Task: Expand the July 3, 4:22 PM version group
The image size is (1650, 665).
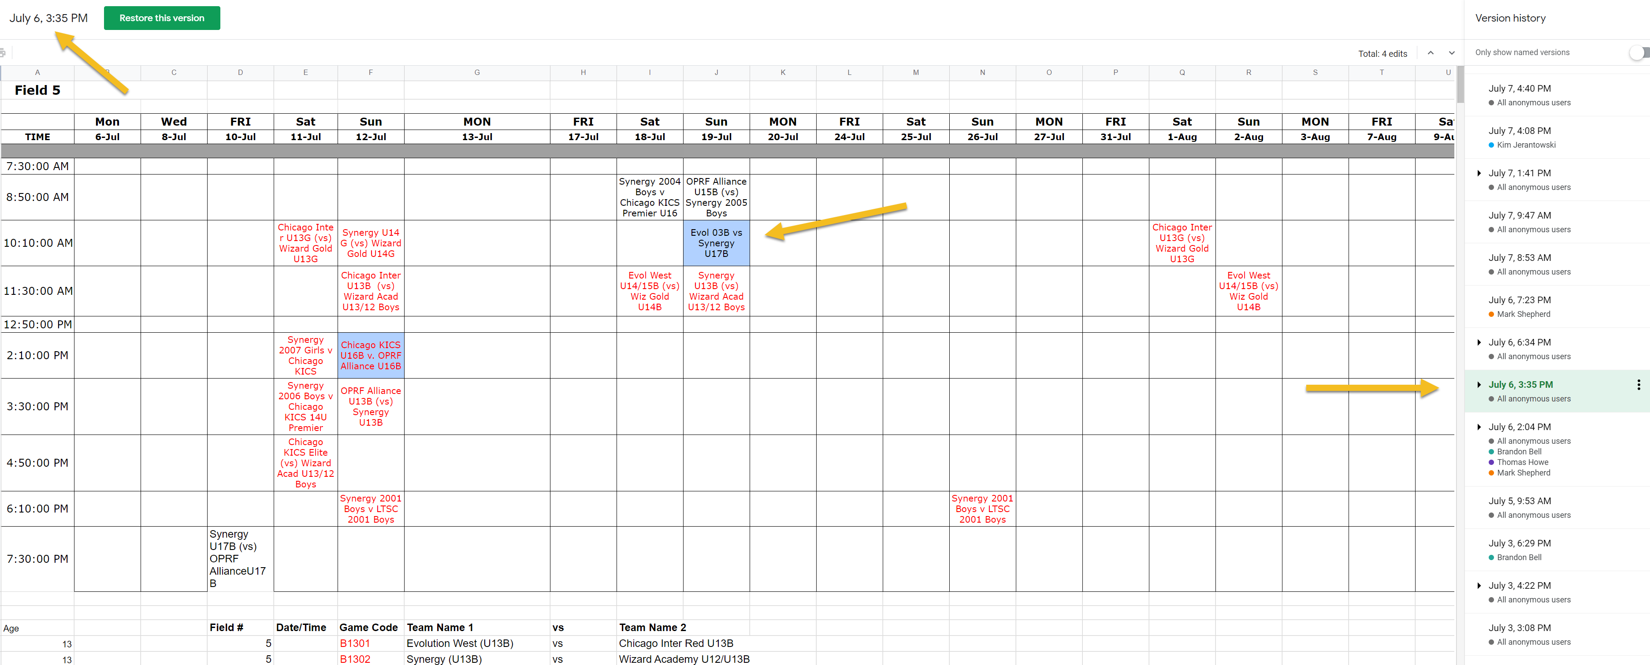Action: [x=1478, y=586]
